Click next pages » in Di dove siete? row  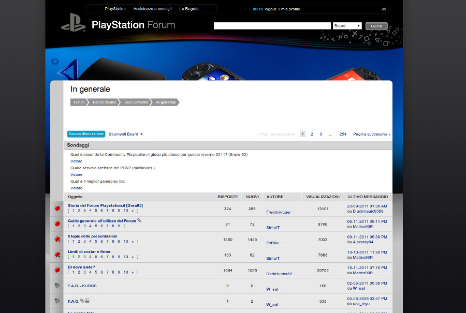[133, 272]
